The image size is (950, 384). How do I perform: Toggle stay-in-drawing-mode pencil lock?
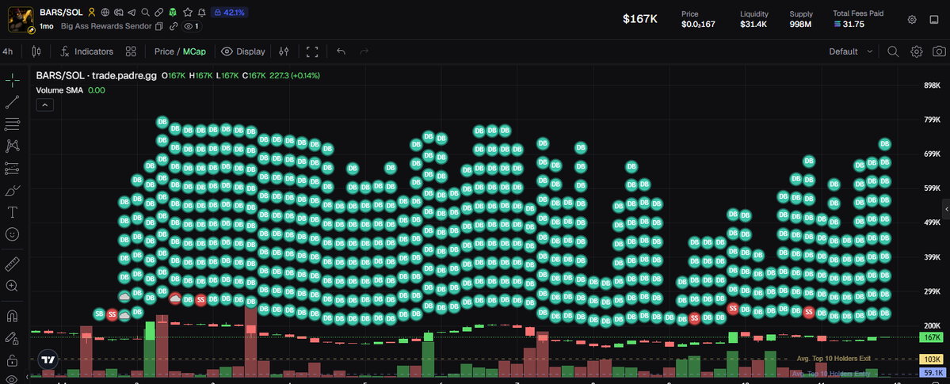12,338
